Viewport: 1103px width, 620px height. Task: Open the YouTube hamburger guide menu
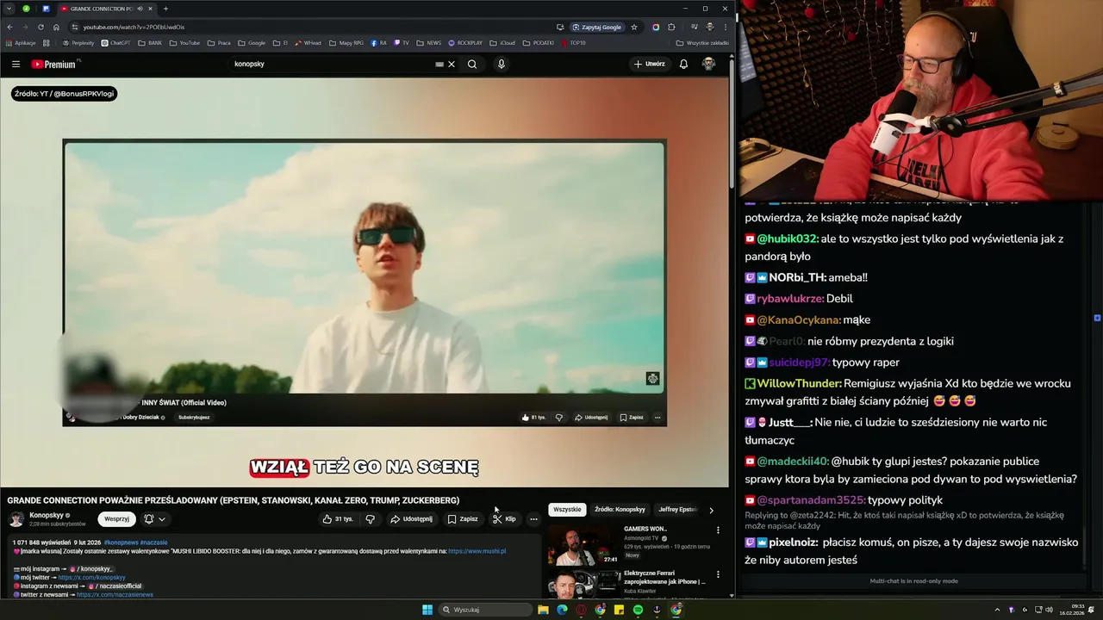tap(16, 64)
